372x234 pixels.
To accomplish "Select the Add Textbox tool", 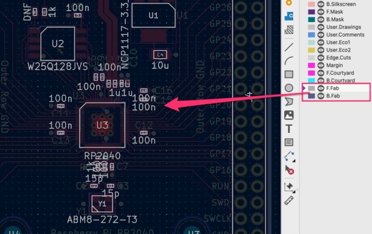I will (289, 142).
